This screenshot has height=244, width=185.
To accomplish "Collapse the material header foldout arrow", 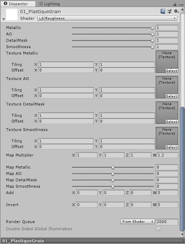I will [3, 19].
